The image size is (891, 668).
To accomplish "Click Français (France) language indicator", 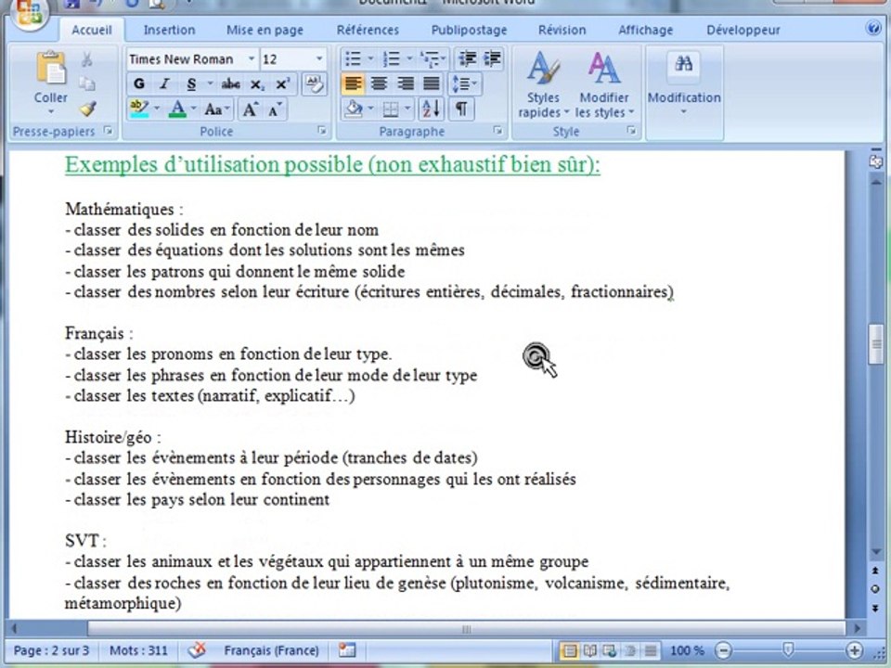I will point(271,650).
